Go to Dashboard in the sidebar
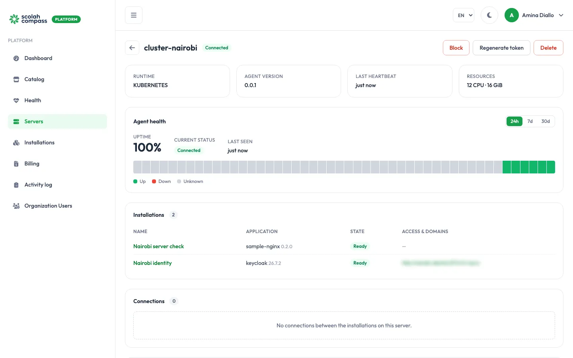The image size is (573, 358). click(x=57, y=58)
